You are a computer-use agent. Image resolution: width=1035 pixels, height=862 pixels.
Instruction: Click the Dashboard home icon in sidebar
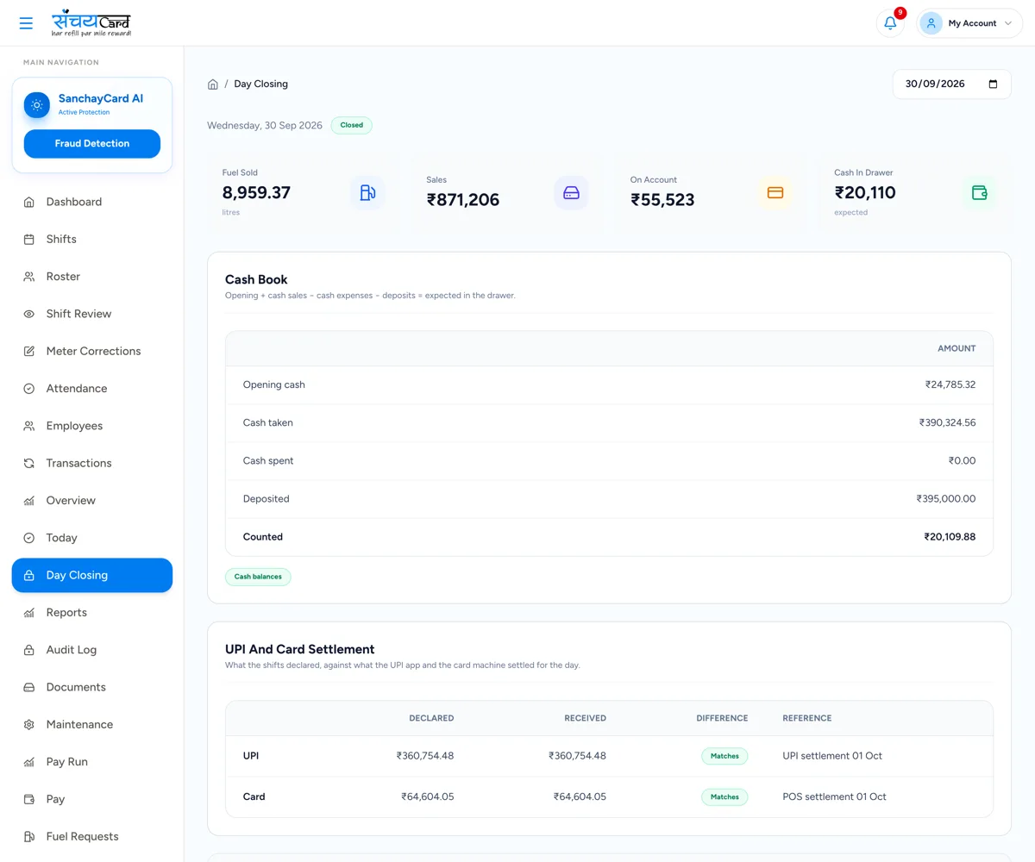[x=28, y=202]
